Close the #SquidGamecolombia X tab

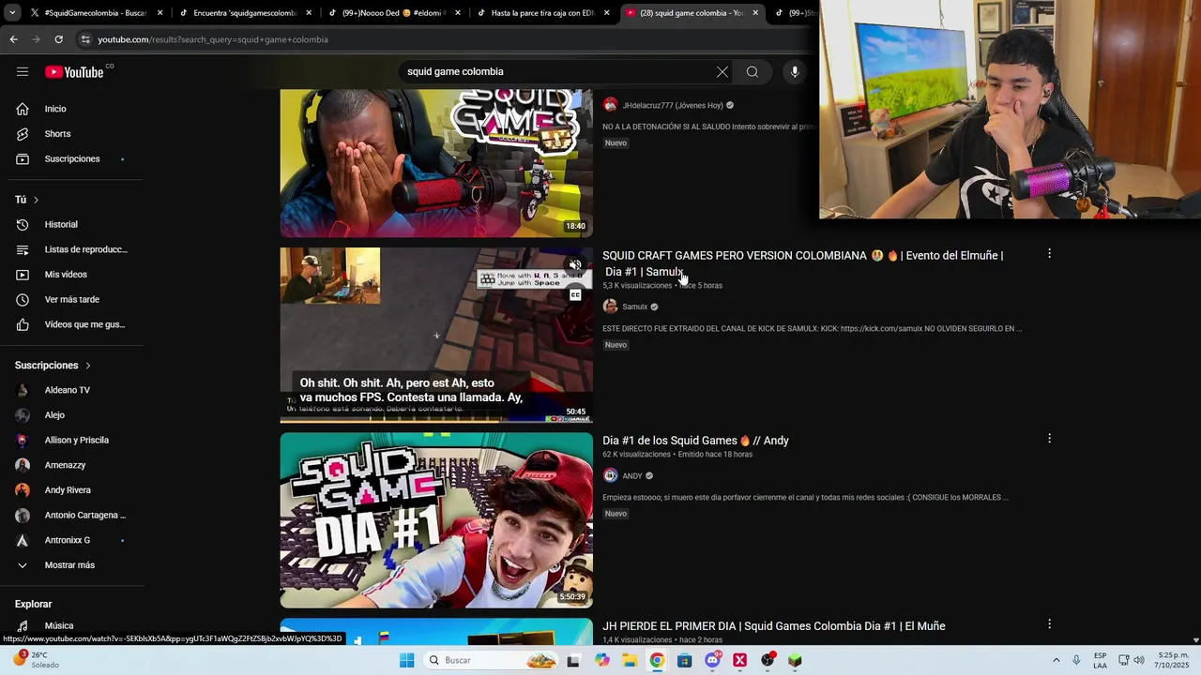[x=160, y=13]
